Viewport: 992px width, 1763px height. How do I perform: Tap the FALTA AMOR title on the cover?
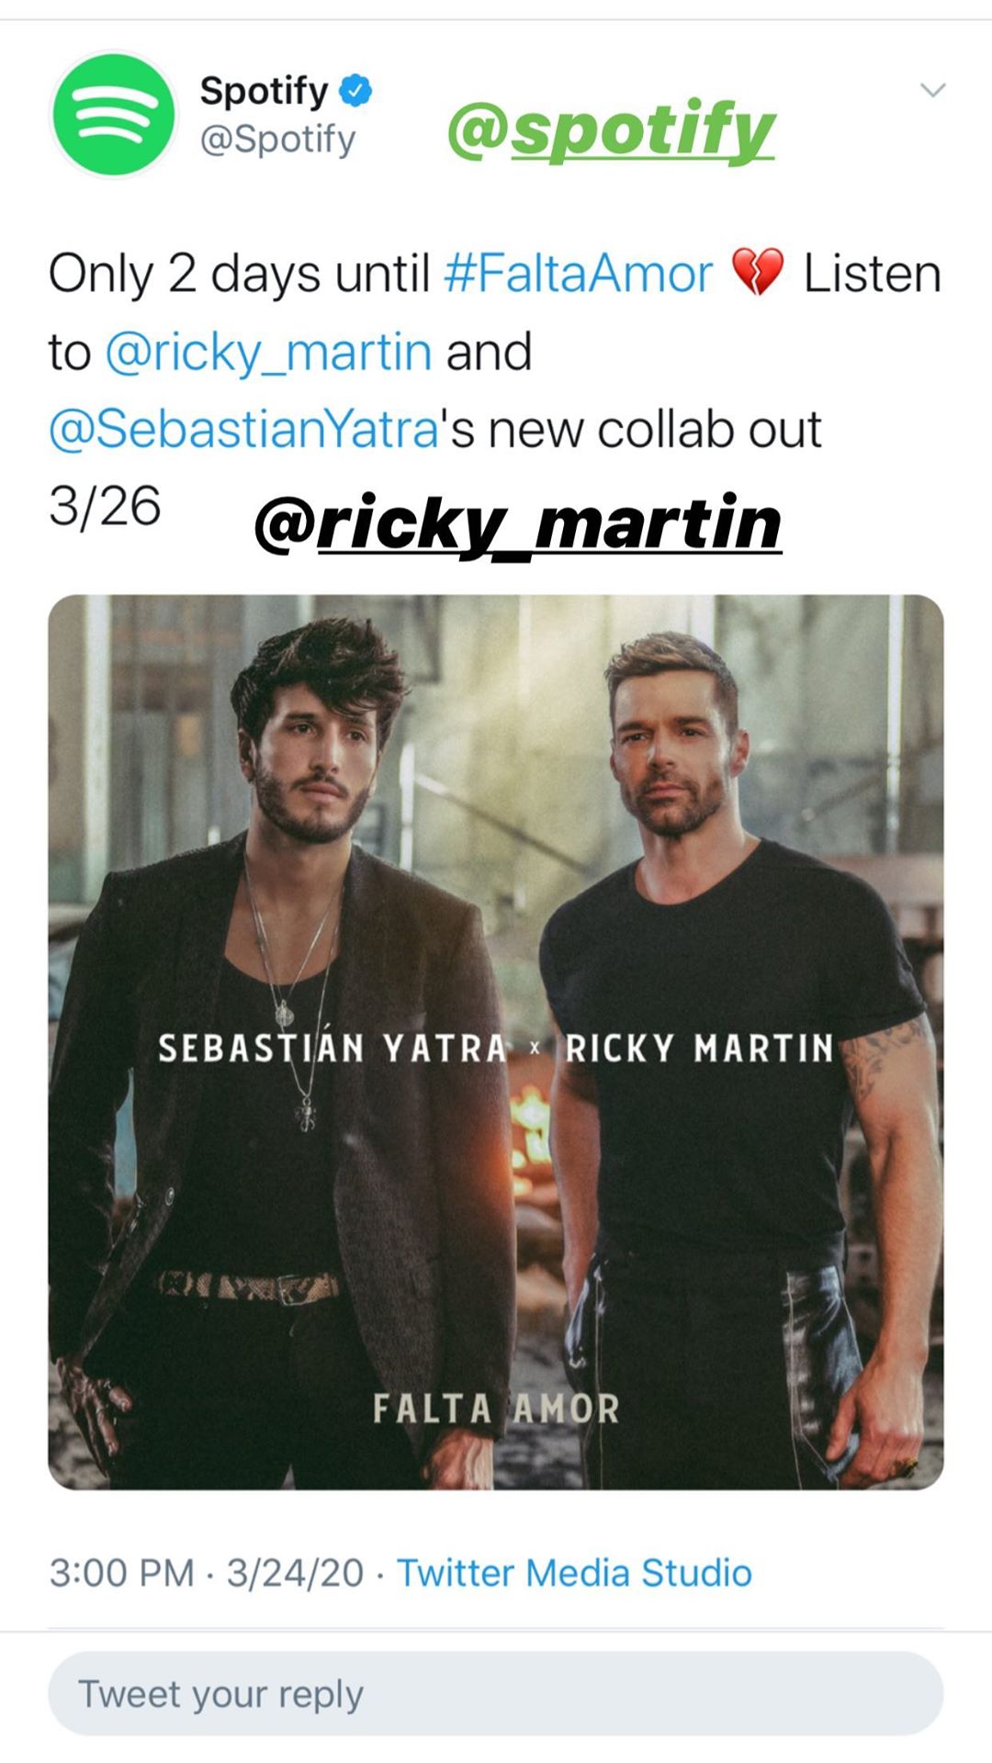(496, 1409)
